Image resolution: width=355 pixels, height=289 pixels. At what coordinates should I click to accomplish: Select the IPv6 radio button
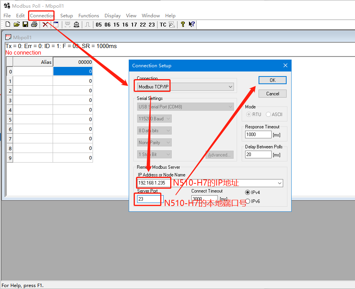[x=247, y=201]
